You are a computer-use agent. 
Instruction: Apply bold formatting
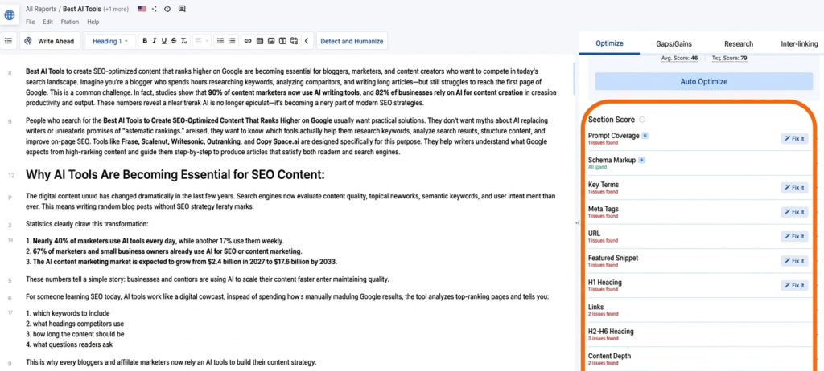click(x=145, y=41)
